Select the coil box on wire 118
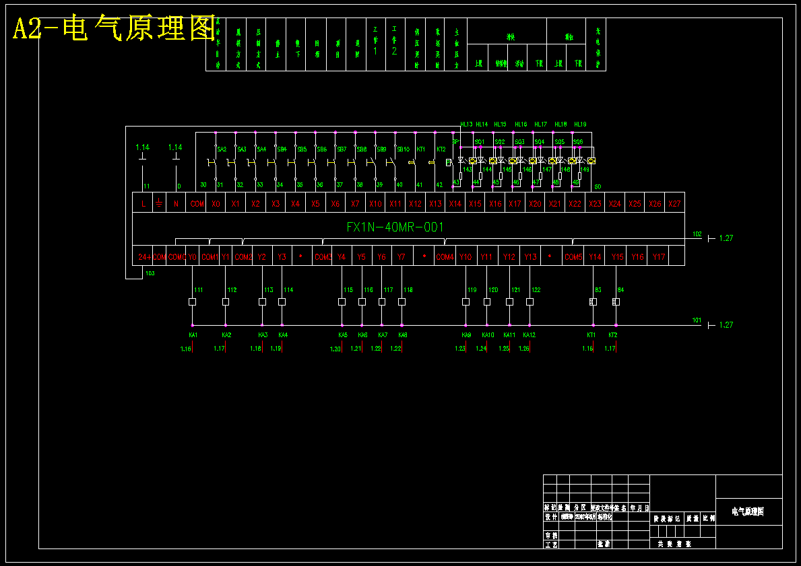This screenshot has width=801, height=566. click(402, 302)
